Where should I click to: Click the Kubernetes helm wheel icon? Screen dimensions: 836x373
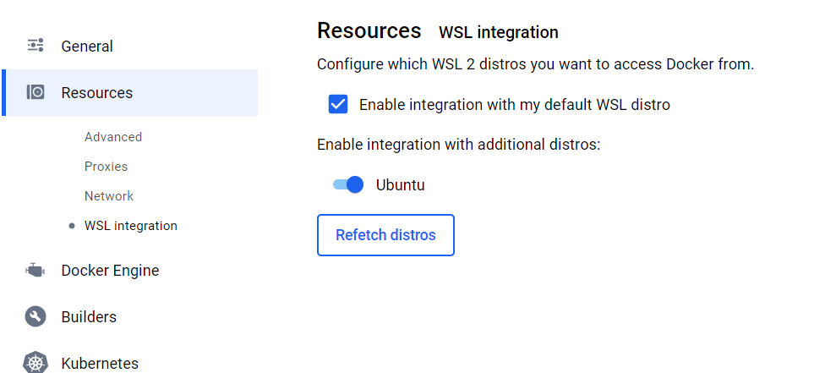point(36,362)
